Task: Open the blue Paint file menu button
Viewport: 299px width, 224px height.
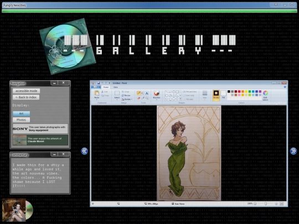Action: [96, 87]
